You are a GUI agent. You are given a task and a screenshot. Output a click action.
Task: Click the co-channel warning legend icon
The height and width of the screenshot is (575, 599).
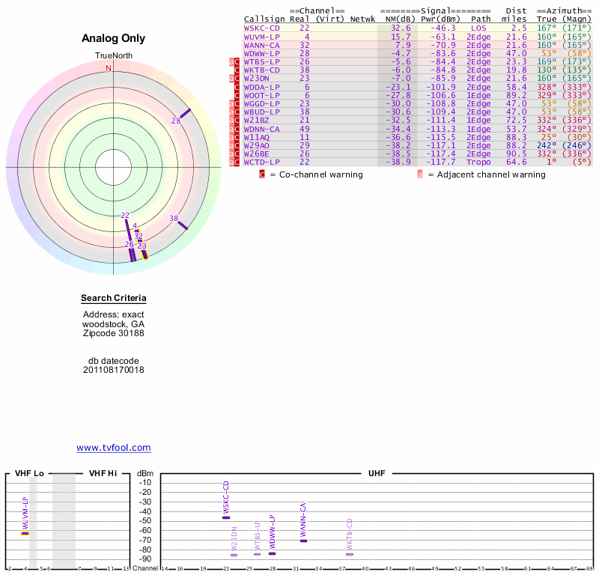point(262,174)
